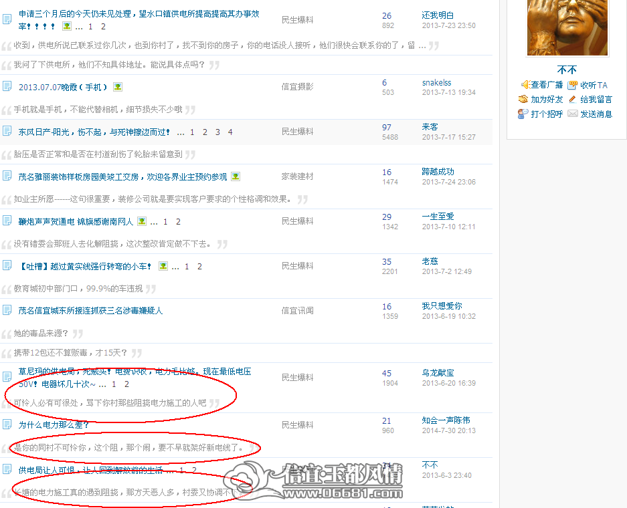View profile of user 跨越成功
Viewport: 627px width, 508px height.
click(x=438, y=172)
